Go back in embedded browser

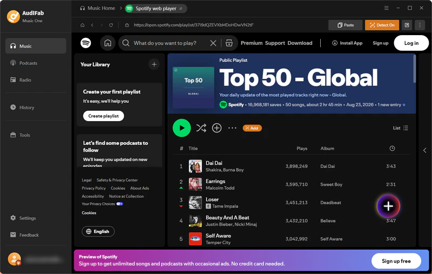pyautogui.click(x=92, y=25)
